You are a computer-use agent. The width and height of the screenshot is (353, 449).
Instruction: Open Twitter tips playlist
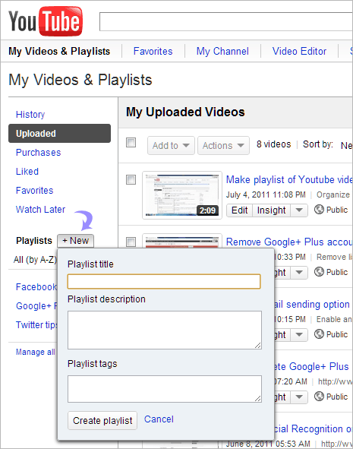(36, 324)
